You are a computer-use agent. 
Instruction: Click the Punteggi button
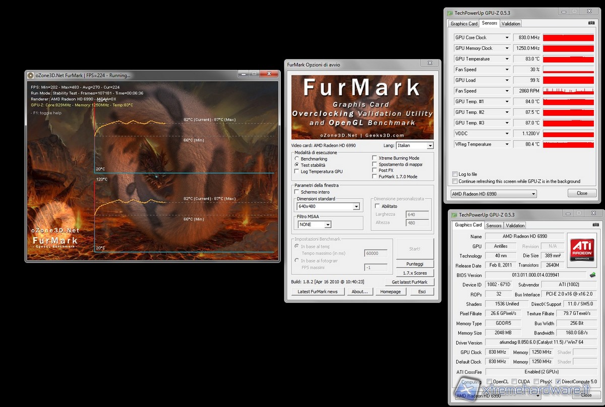pos(414,264)
